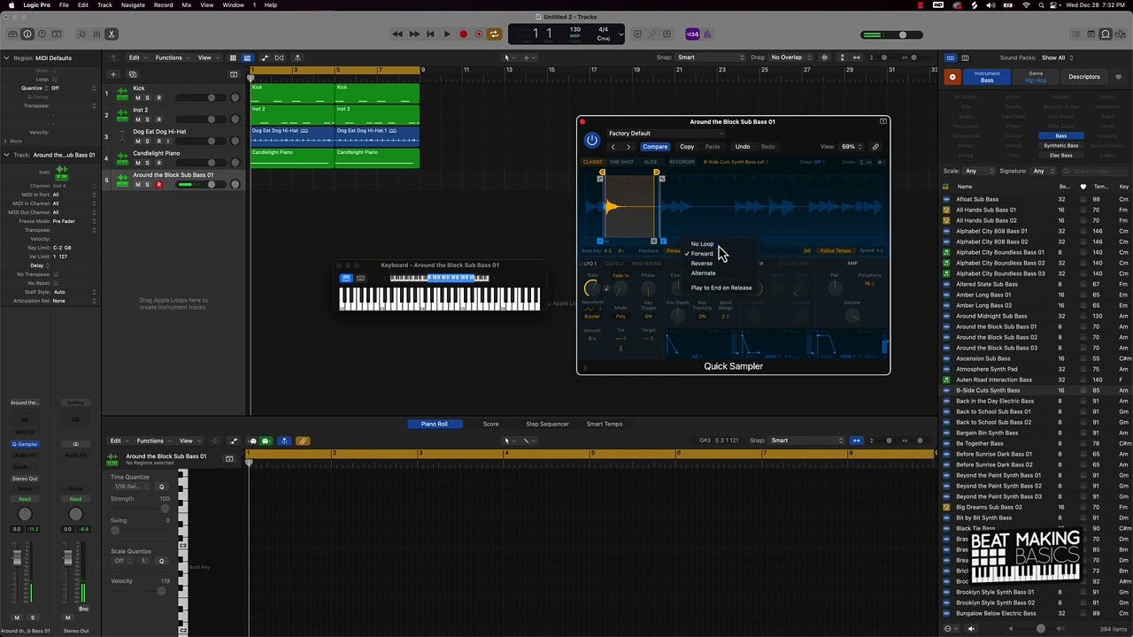The height and width of the screenshot is (637, 1133).
Task: Select Synthetic Bass instrument filter
Action: point(1060,146)
